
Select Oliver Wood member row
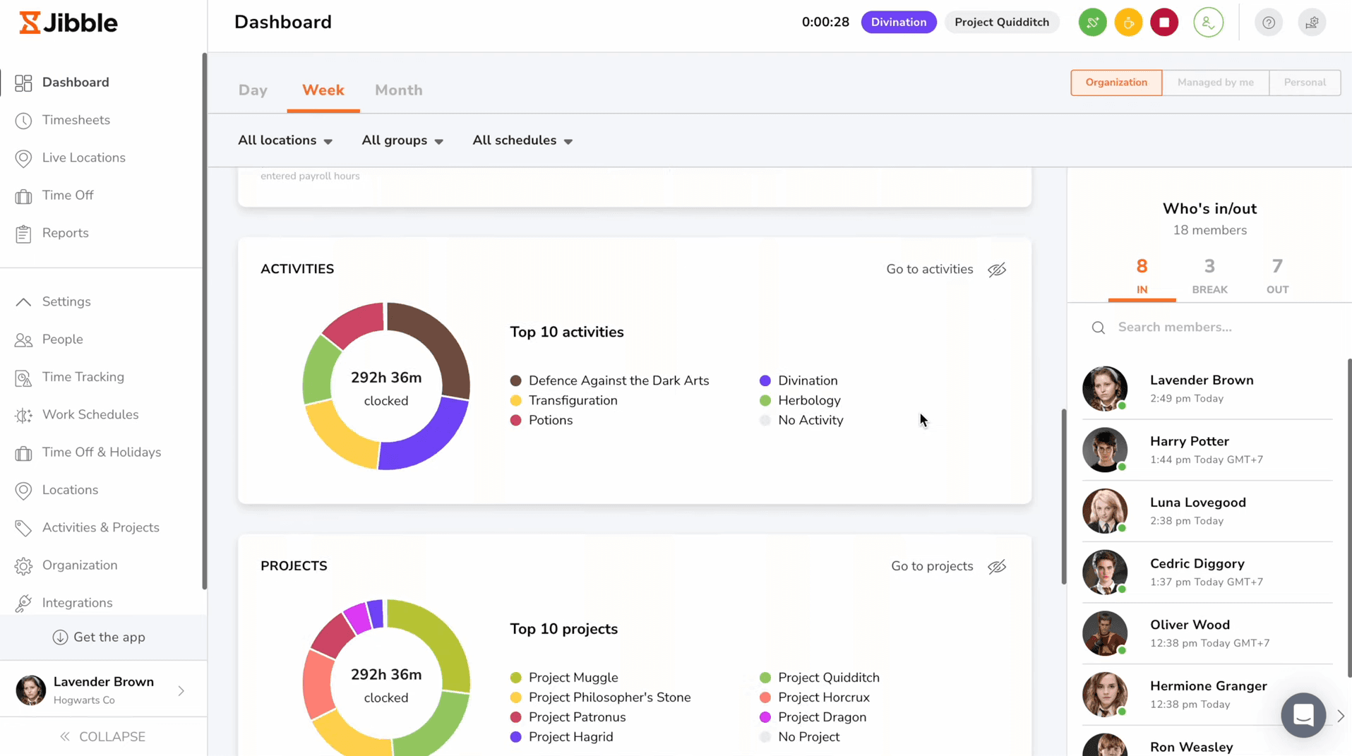point(1207,634)
